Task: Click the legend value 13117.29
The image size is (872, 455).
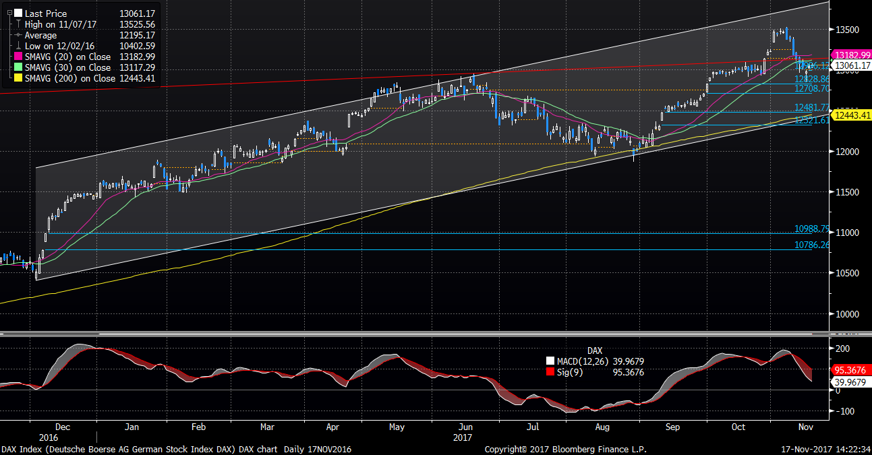Action: 137,67
